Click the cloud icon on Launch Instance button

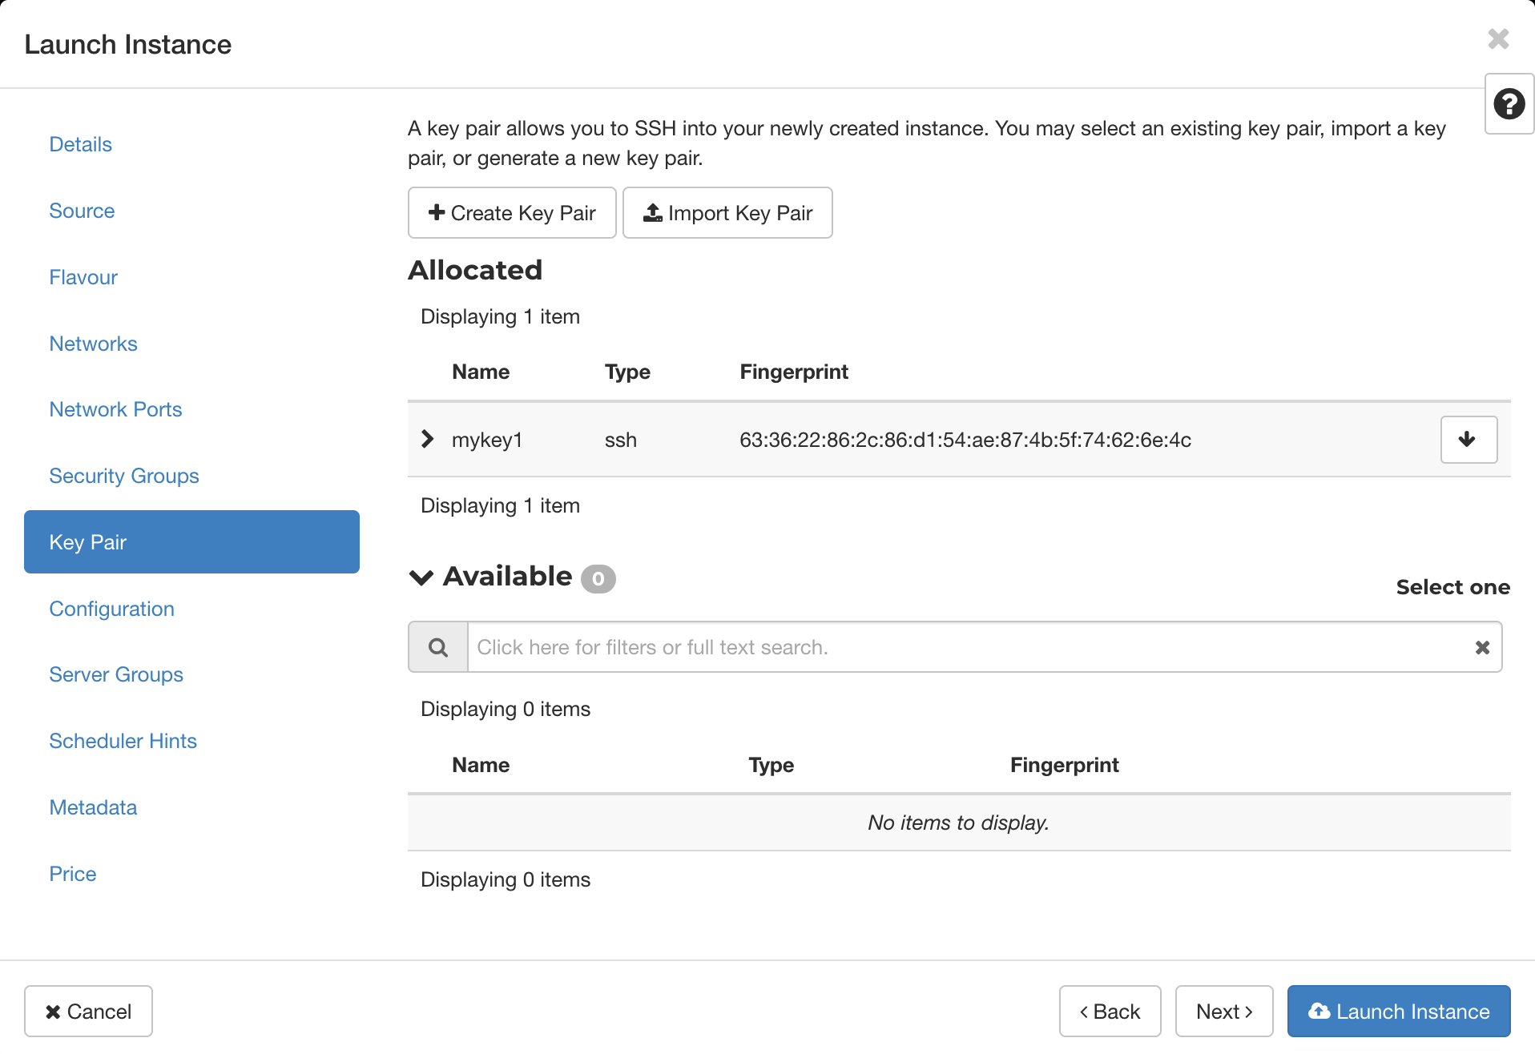tap(1321, 1011)
